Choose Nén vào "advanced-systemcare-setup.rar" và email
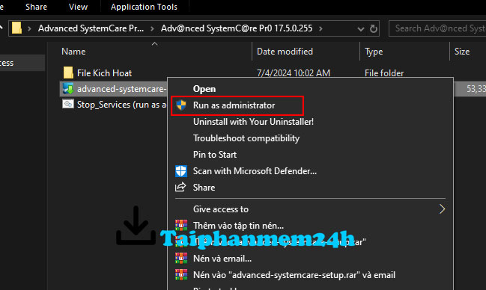Viewport: 486px width, 290px height. [x=294, y=275]
